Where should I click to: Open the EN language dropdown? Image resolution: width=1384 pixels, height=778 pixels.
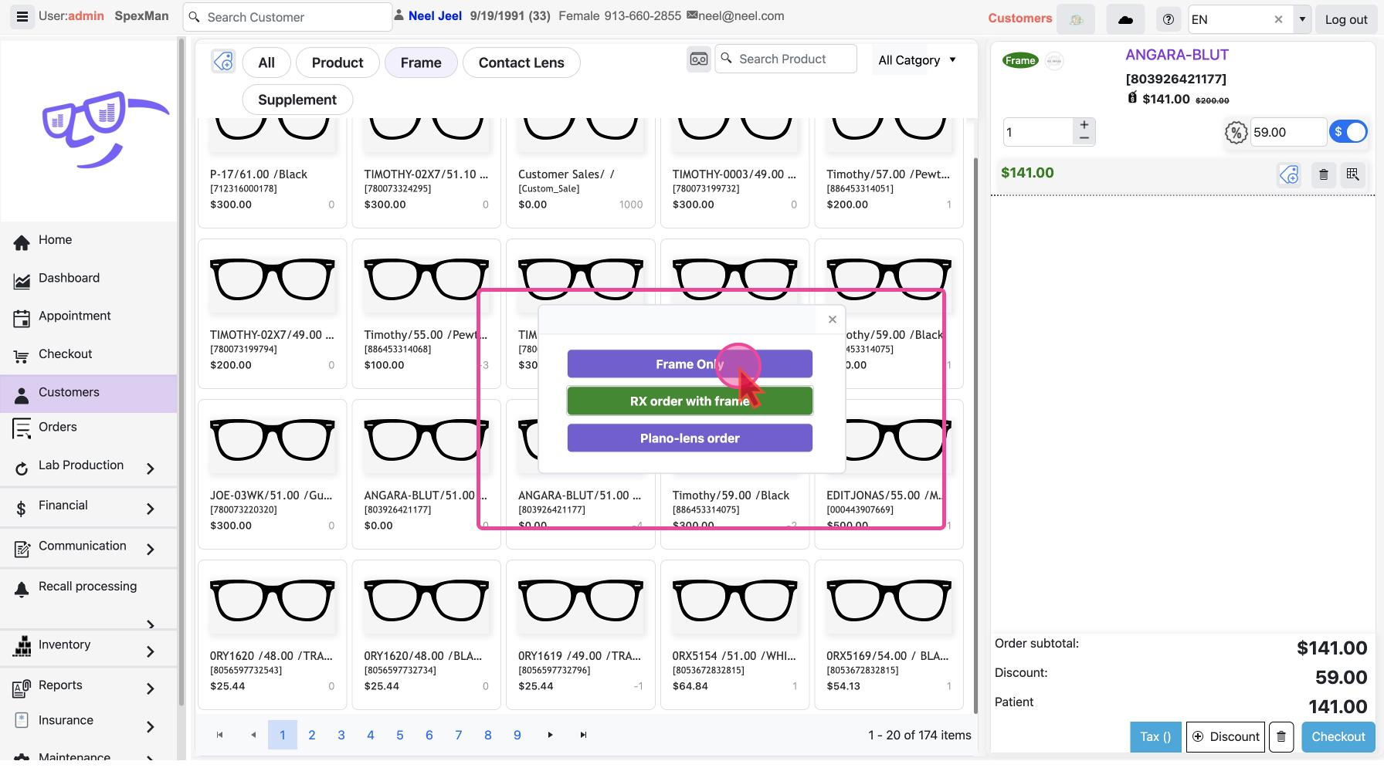tap(1302, 19)
